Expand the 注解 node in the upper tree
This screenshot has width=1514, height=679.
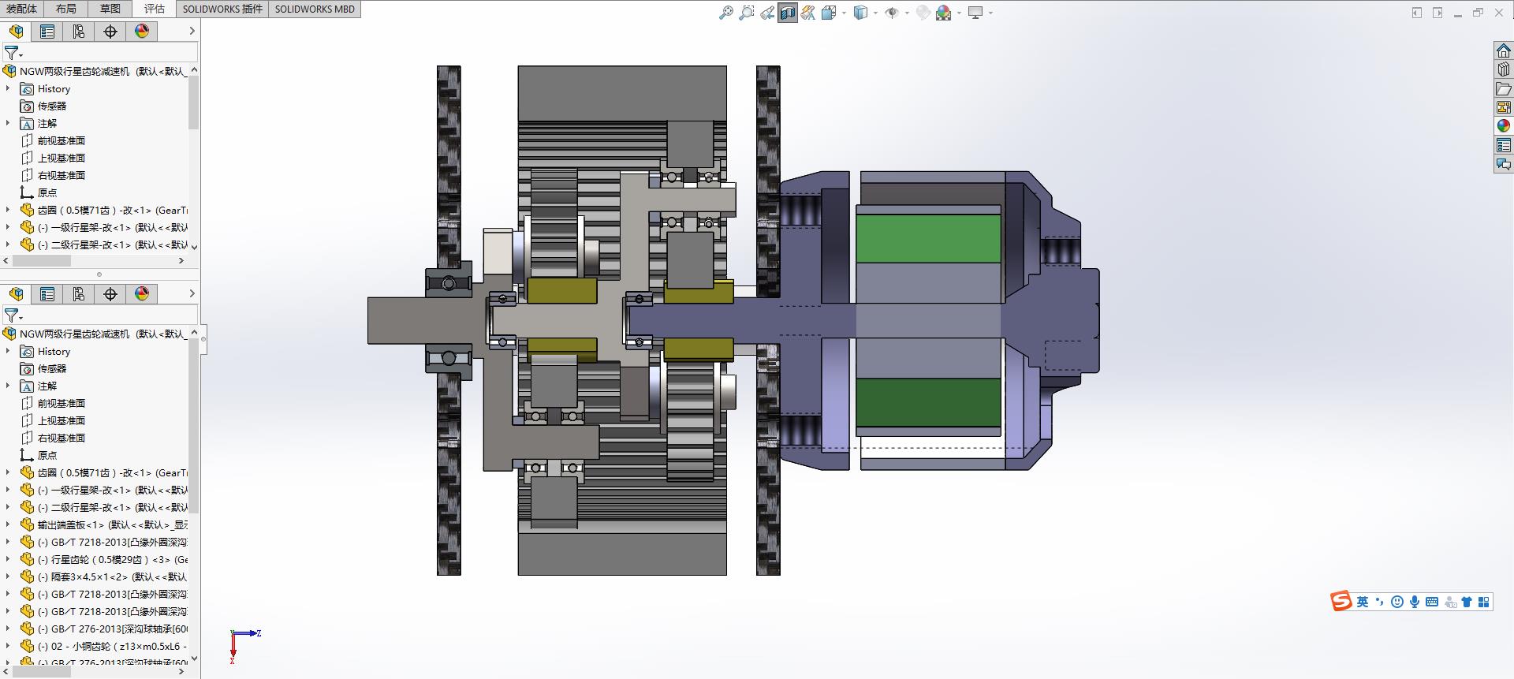(x=8, y=123)
